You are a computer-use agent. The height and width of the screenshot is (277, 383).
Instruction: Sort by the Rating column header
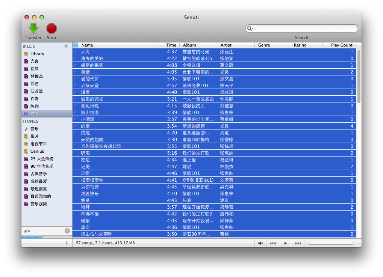(307, 45)
